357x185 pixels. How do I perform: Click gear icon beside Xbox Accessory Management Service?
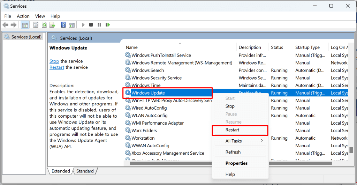tap(128, 153)
